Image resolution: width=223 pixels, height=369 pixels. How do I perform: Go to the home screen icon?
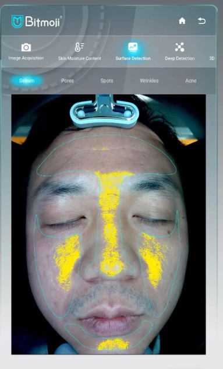(182, 21)
